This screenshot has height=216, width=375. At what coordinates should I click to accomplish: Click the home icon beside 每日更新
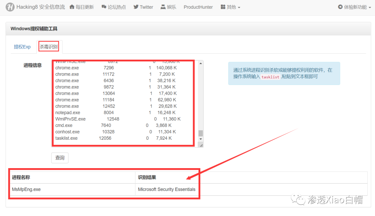tap(72, 7)
